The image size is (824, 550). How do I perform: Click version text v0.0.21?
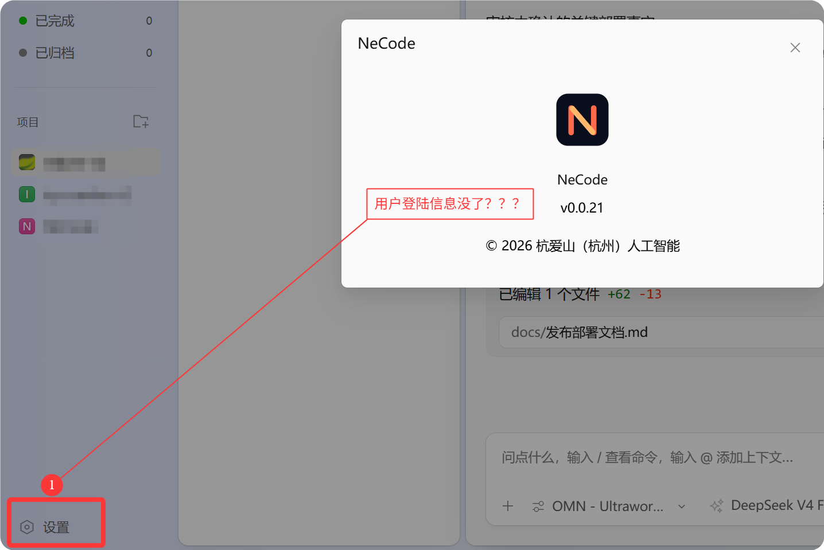pos(582,207)
